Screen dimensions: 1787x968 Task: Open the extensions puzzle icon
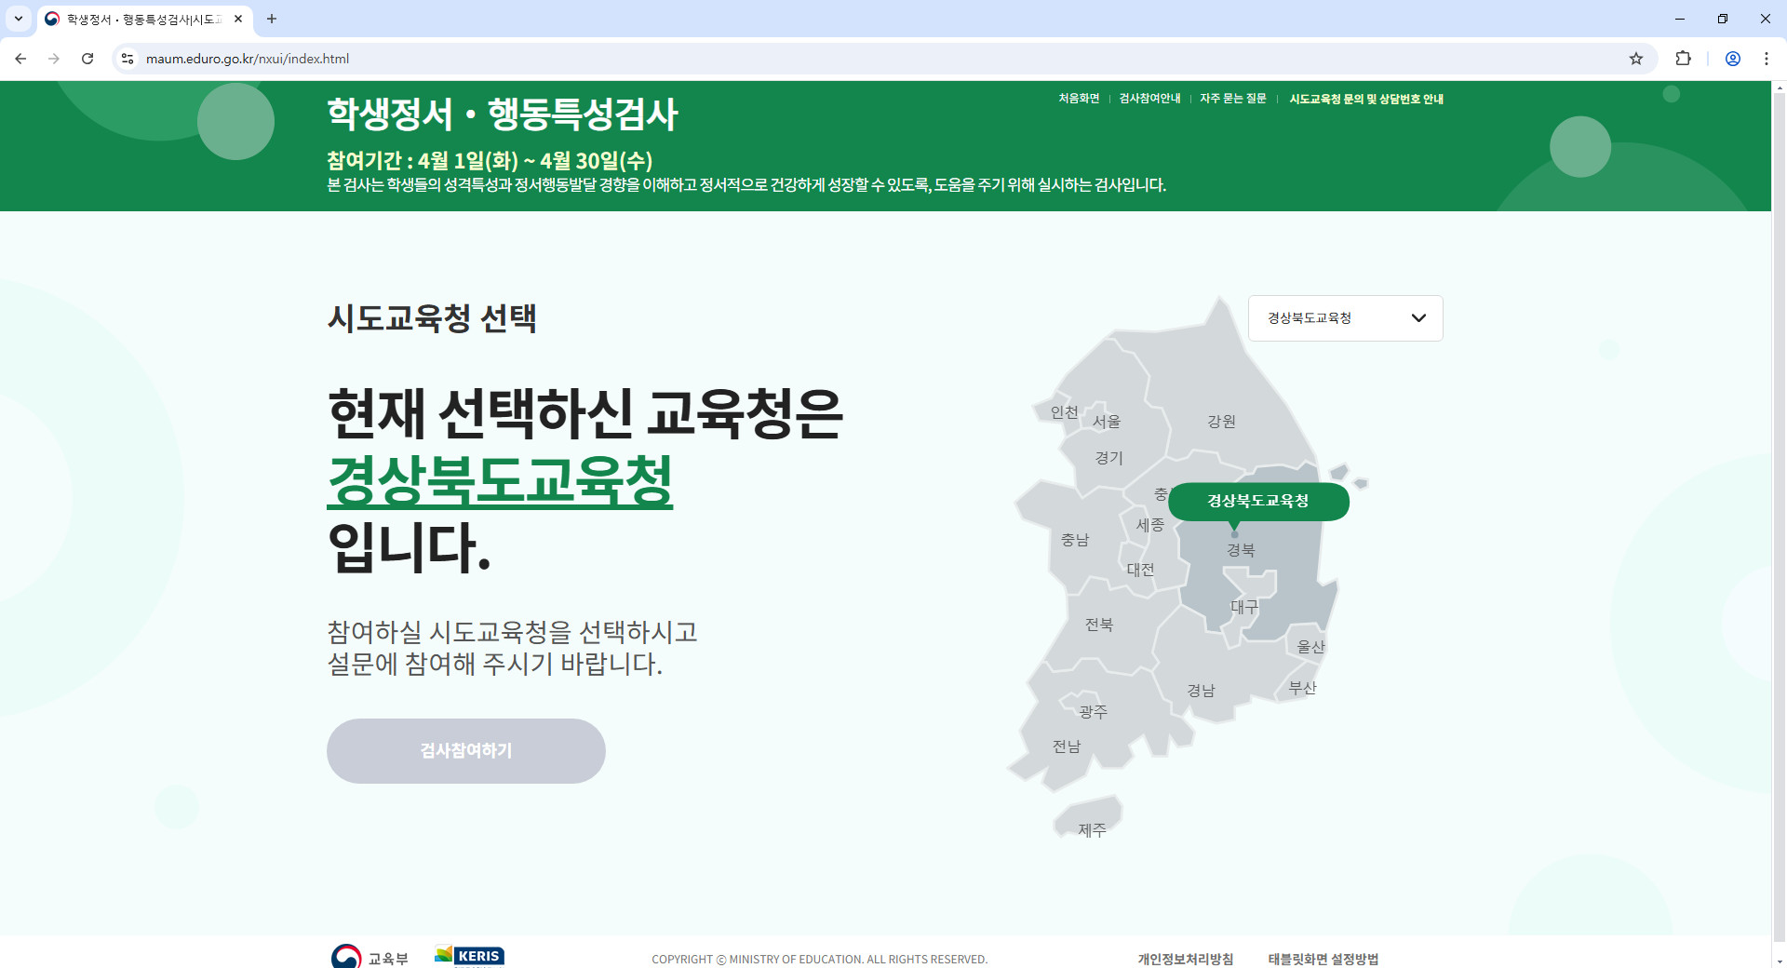click(1683, 59)
